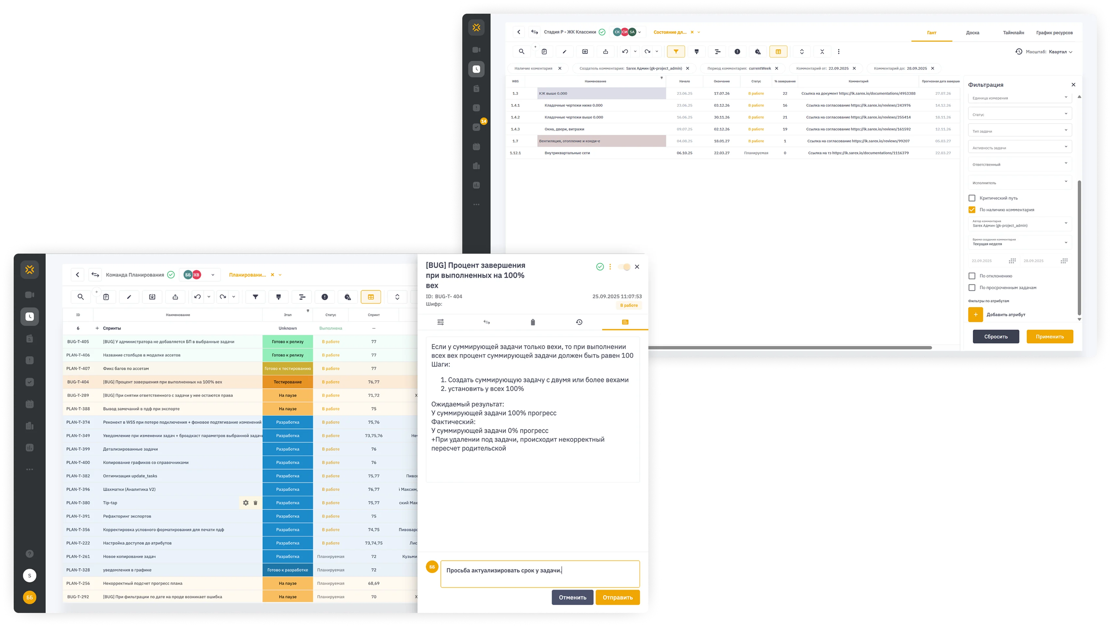Enable the Критический путь checkbox

[x=972, y=198]
